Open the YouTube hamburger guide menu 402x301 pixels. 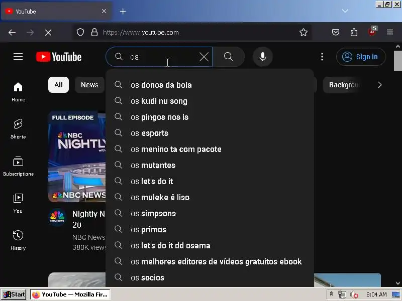[18, 57]
